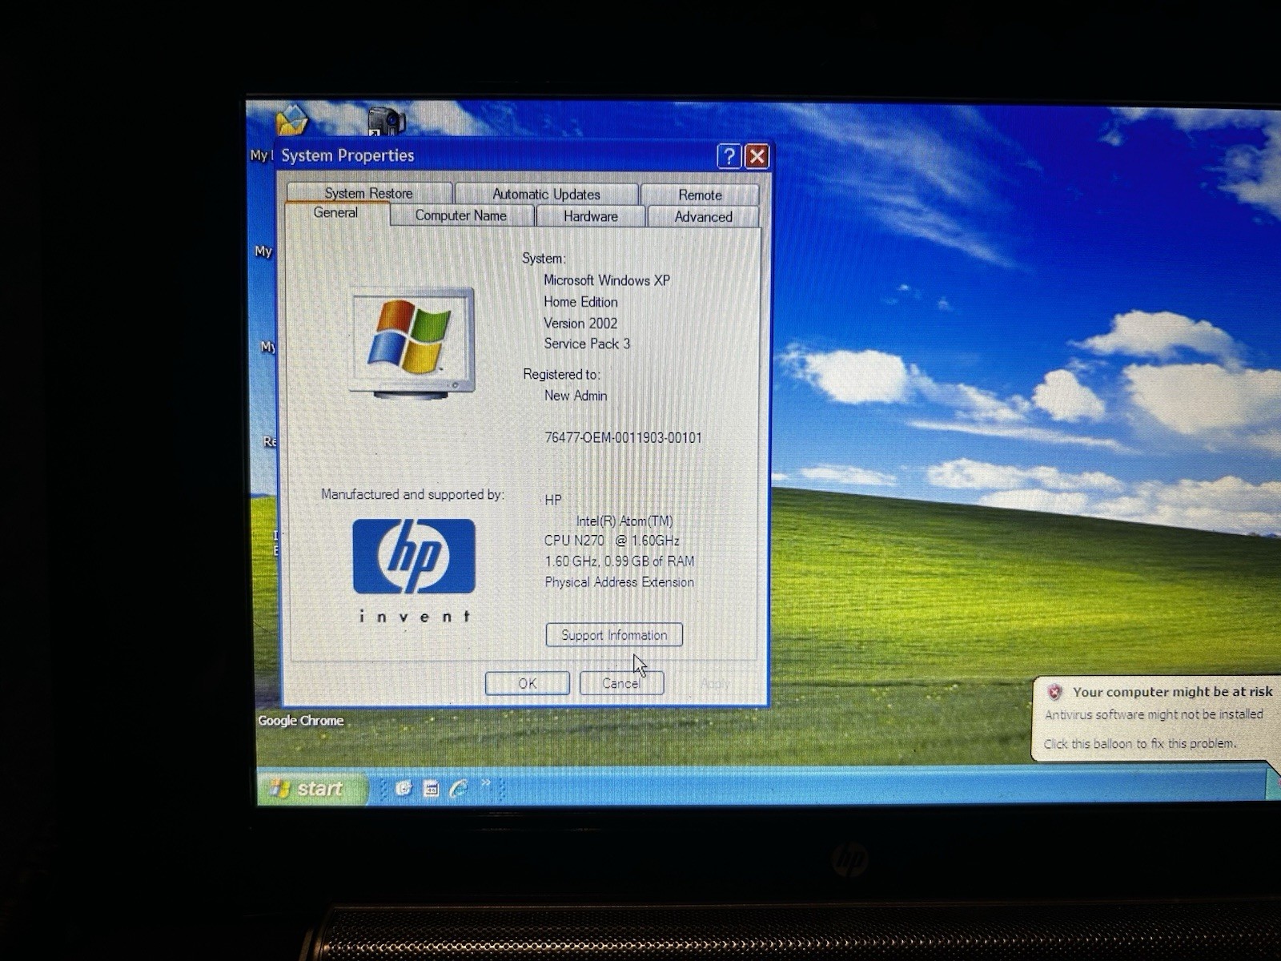Click the Support Information button
1281x961 pixels.
[614, 635]
